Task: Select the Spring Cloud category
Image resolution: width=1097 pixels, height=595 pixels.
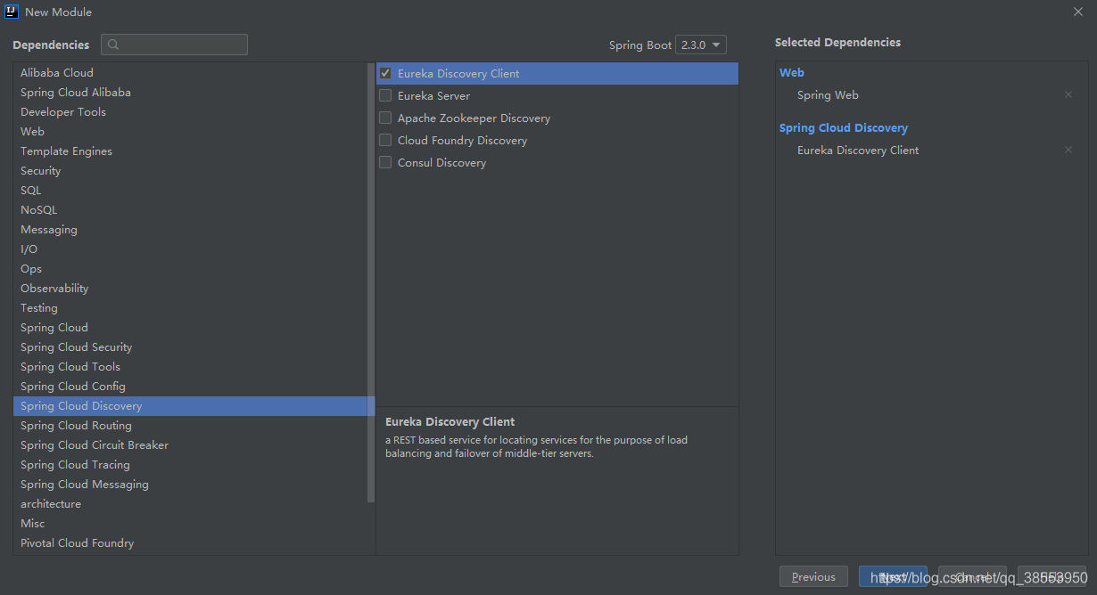Action: pos(191,328)
